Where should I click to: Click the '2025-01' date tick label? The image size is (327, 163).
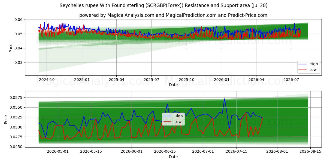click(82, 80)
